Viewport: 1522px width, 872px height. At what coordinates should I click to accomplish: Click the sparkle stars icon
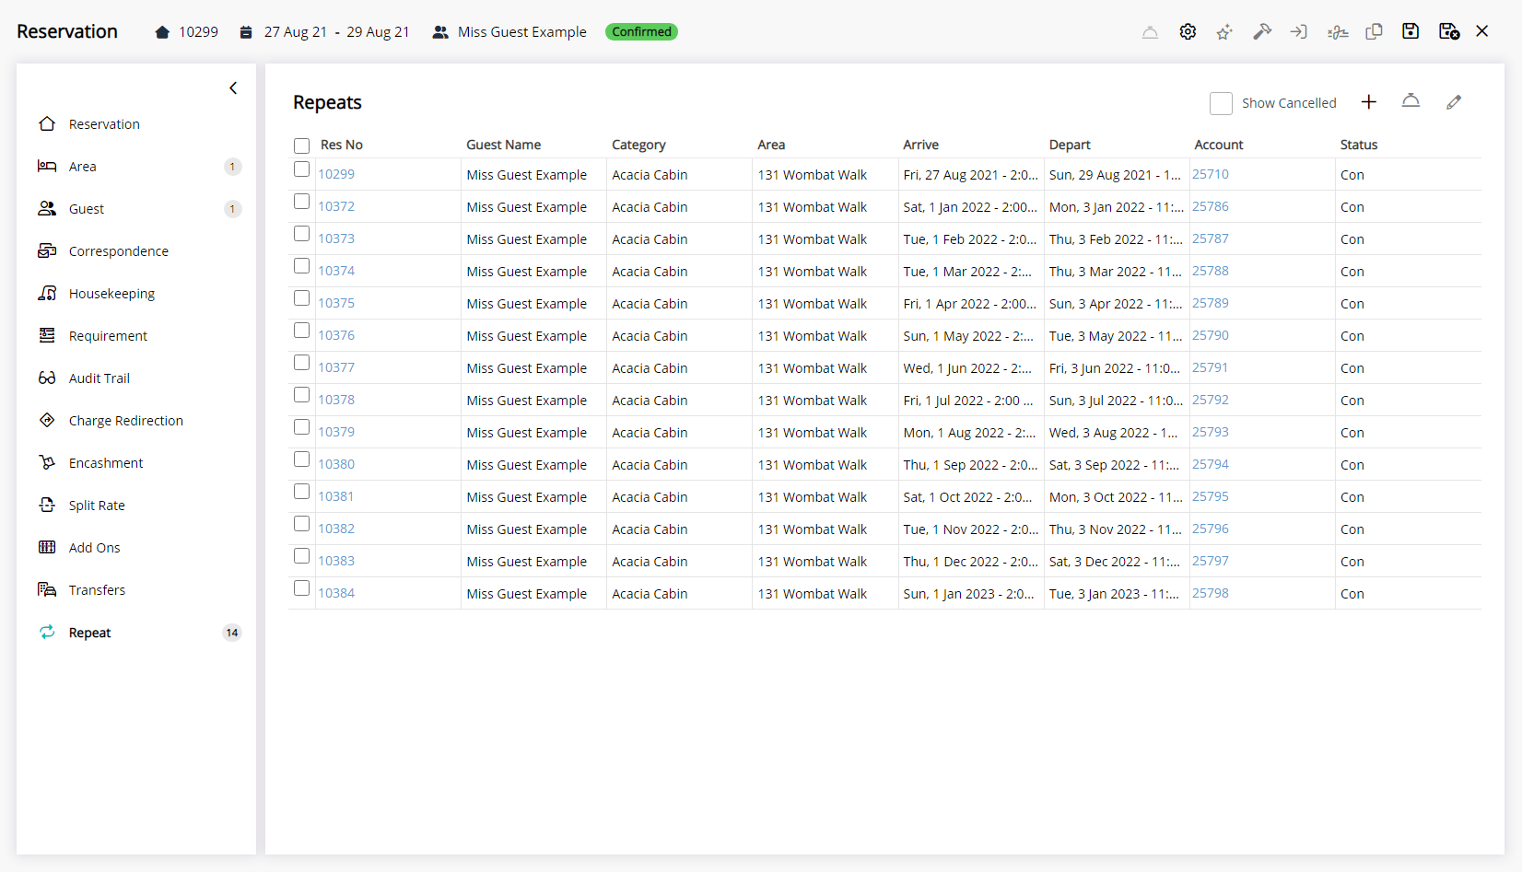pos(1224,32)
